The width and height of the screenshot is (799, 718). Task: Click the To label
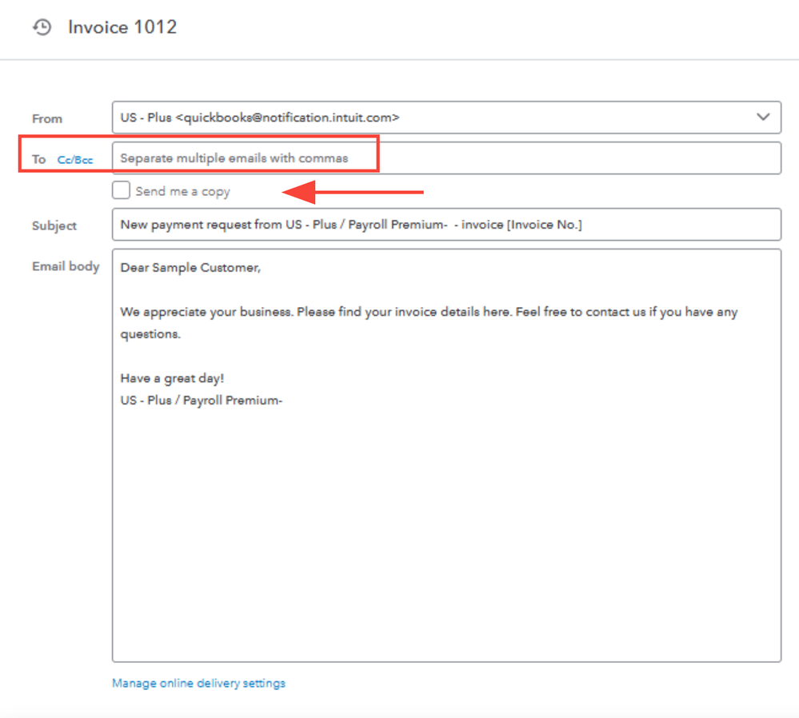tap(38, 159)
